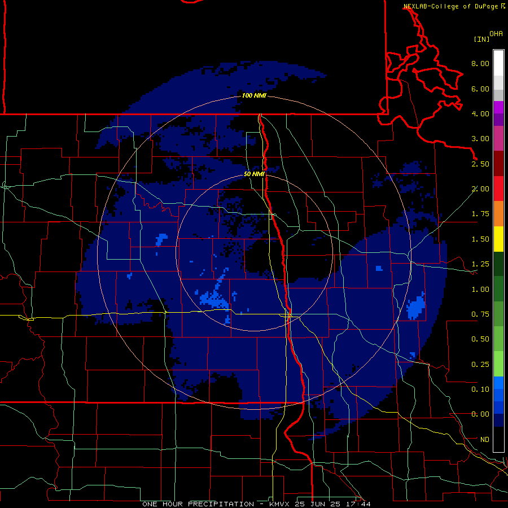Screen dimensions: 508x508
Task: Click the [IN] units label
Action: coord(481,39)
